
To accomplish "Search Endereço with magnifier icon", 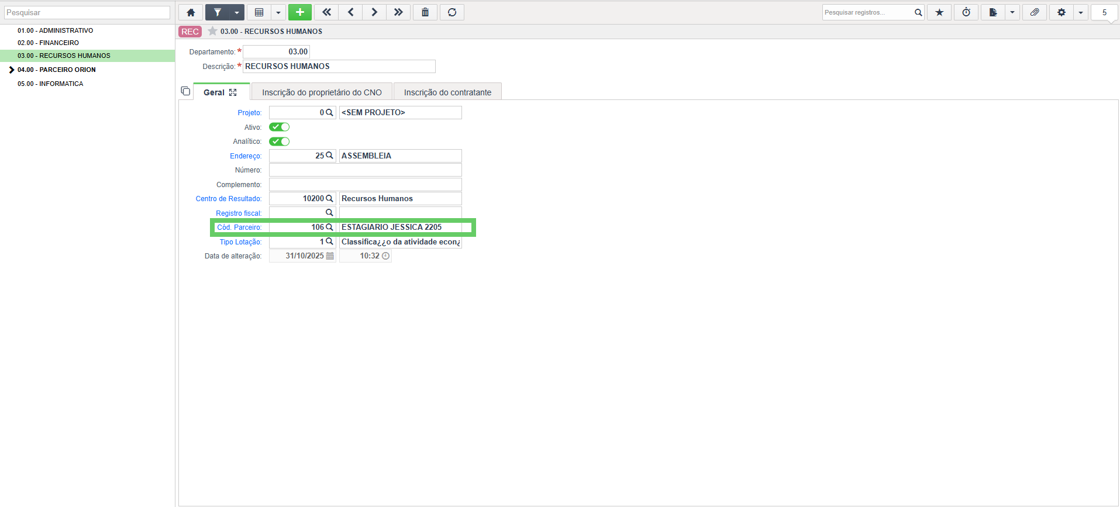I will 329,156.
